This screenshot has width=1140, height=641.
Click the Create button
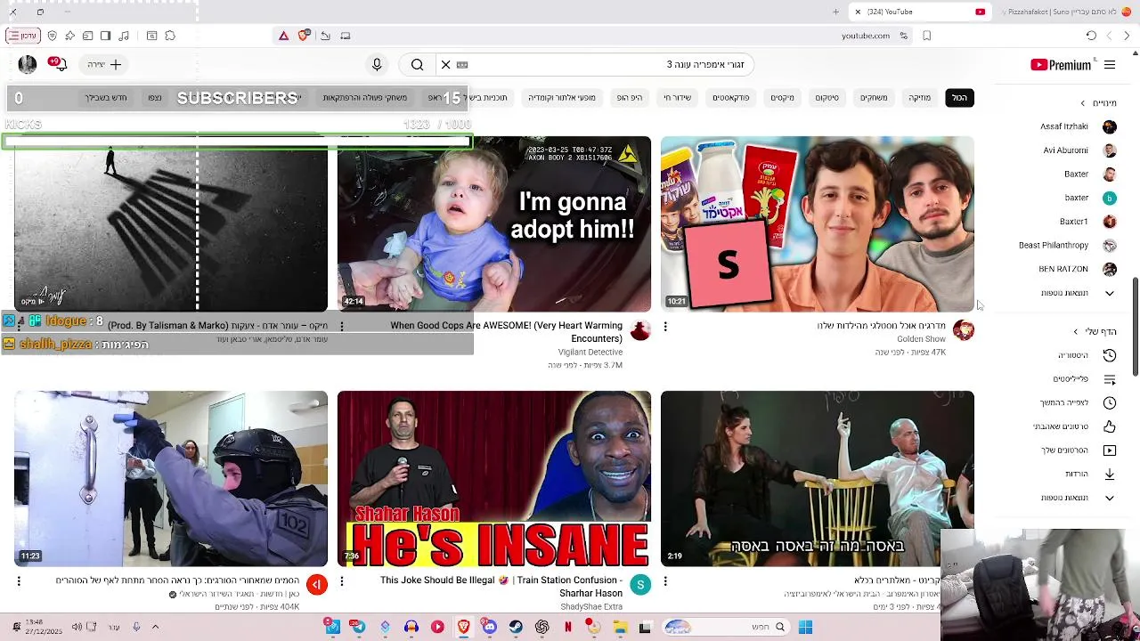pyautogui.click(x=105, y=65)
